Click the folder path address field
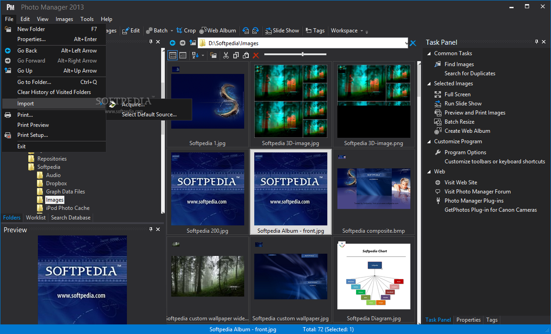The width and height of the screenshot is (551, 334). tap(302, 43)
